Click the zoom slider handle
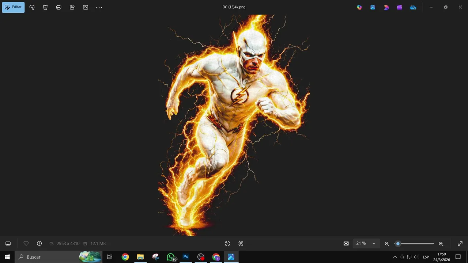The width and height of the screenshot is (468, 263). click(x=398, y=244)
